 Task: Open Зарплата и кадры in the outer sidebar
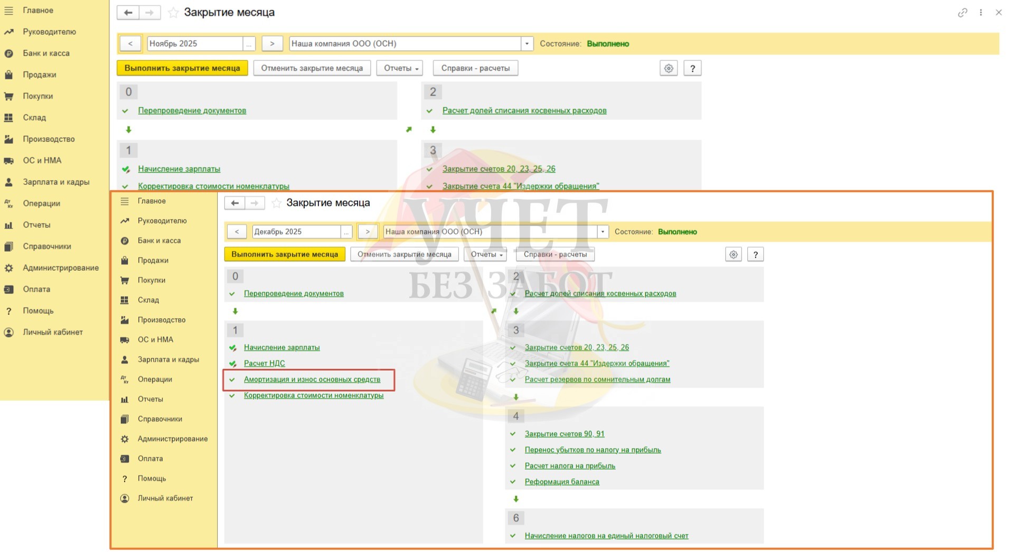[x=56, y=182]
